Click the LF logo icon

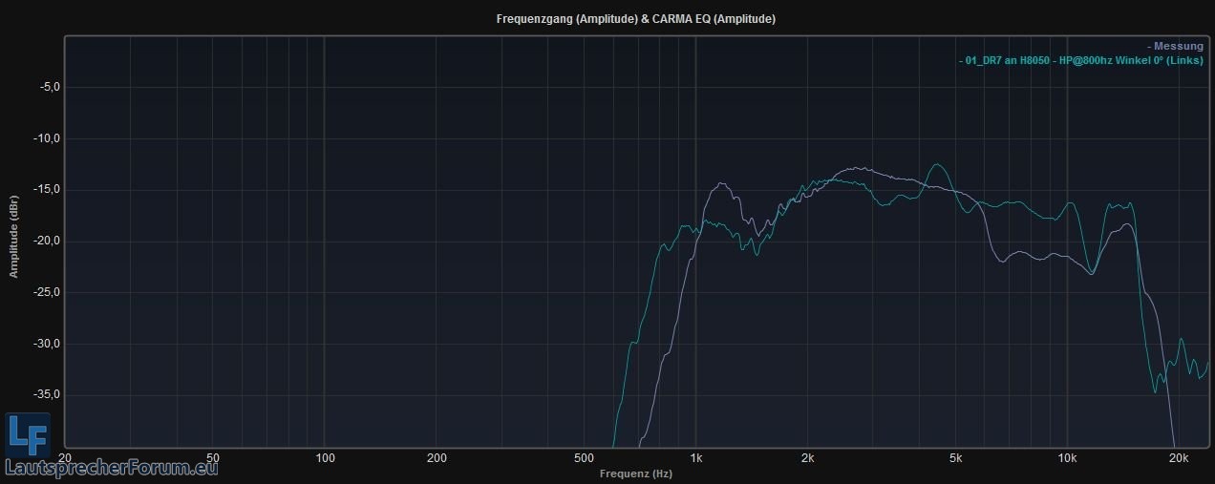click(27, 435)
